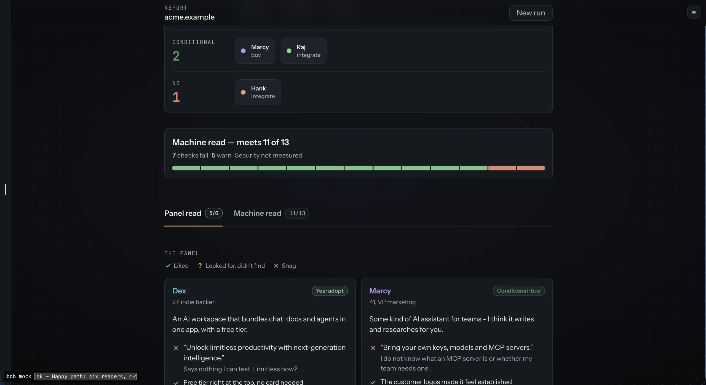Click purple dot on Marcy chip

[x=243, y=51]
